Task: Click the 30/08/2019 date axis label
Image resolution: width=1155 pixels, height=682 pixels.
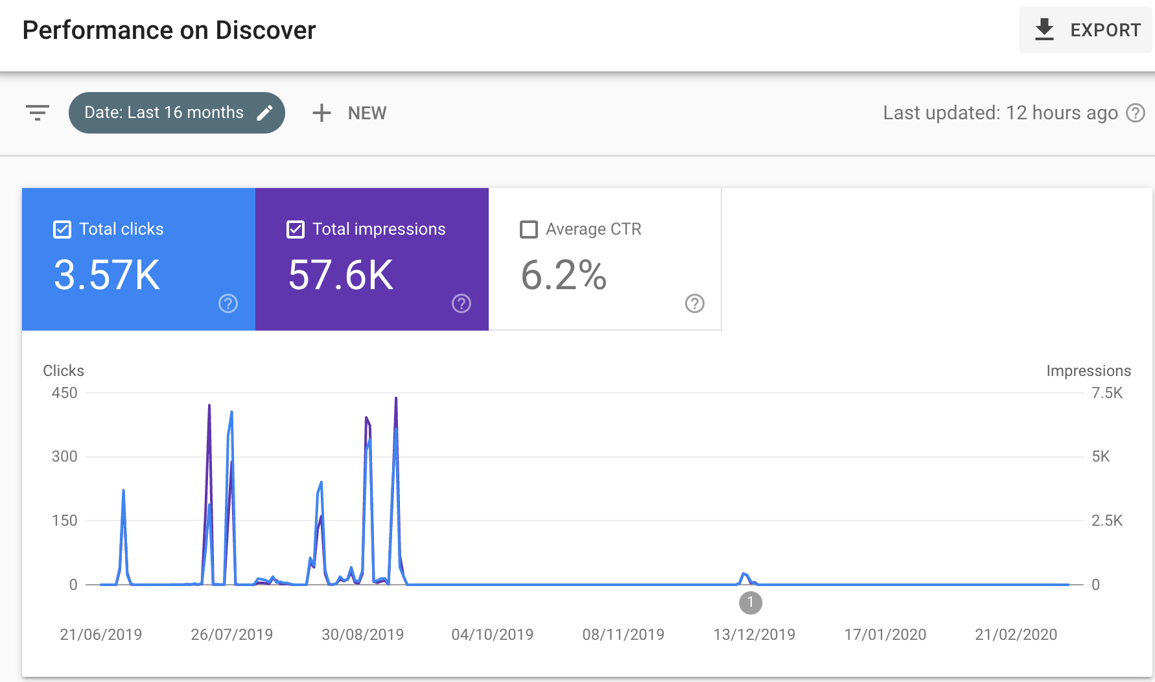Action: coord(363,635)
